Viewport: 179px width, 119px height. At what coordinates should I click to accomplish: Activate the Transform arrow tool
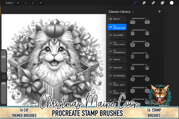click(41, 3)
